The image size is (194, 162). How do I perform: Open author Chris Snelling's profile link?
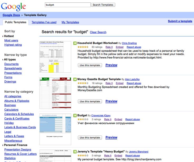[129, 43]
